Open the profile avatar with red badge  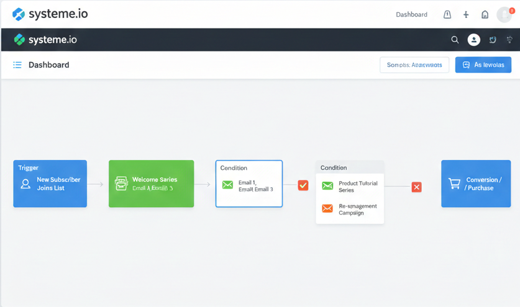[x=504, y=14]
